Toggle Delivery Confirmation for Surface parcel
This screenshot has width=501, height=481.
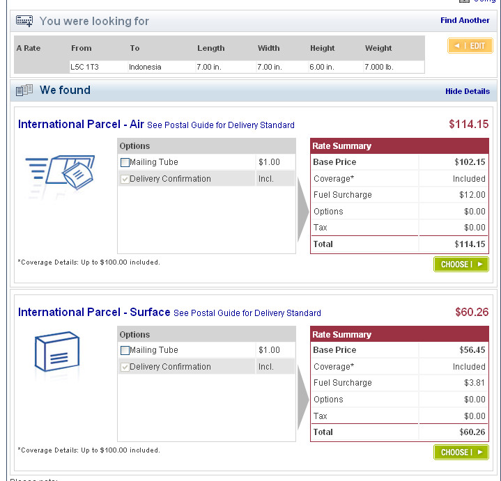(x=125, y=367)
